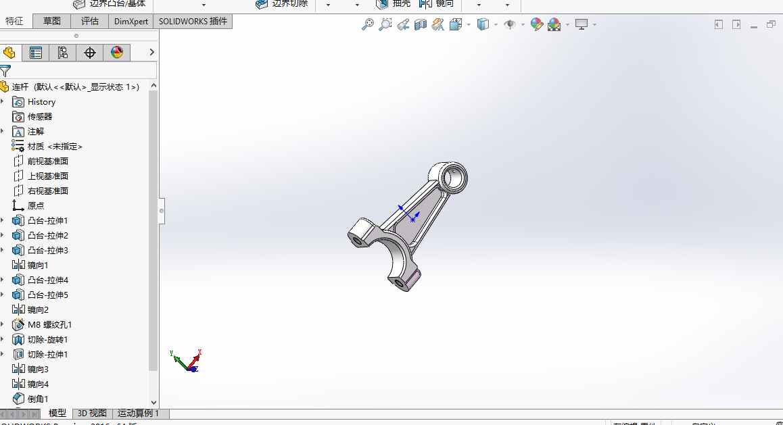Click the Previous View icon
The image size is (783, 425).
403,24
